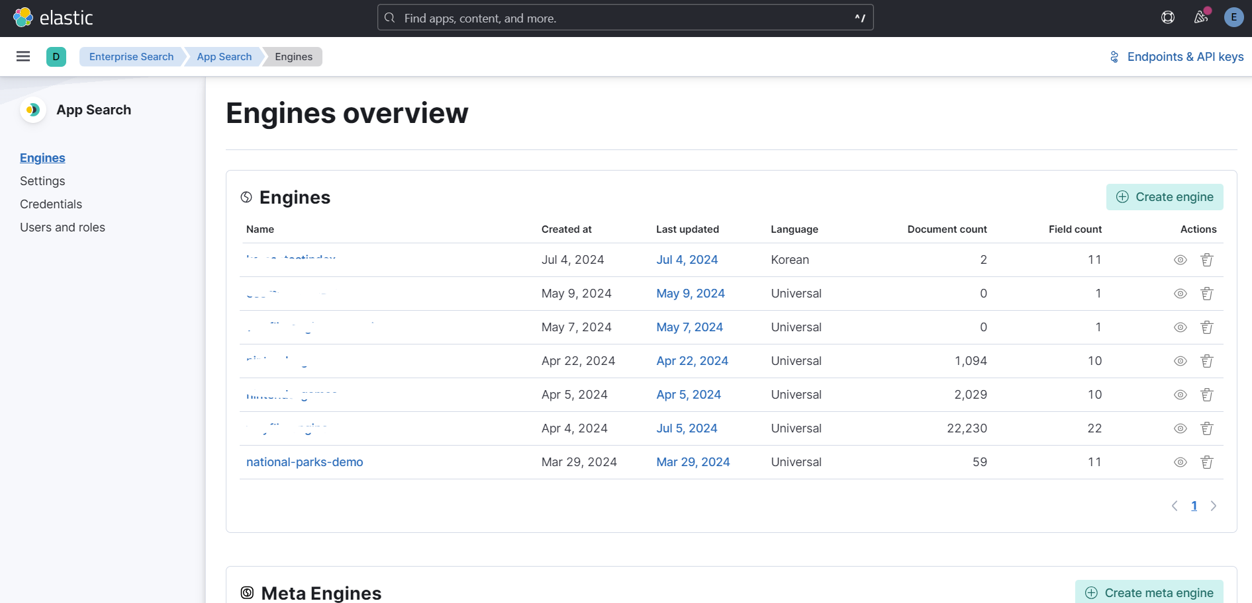The width and height of the screenshot is (1252, 603).
Task: Click the App Search logo in sidebar
Action: click(32, 110)
